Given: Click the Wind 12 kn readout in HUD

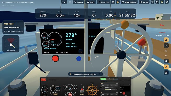Looking at the screenshot, I should point(77,14).
